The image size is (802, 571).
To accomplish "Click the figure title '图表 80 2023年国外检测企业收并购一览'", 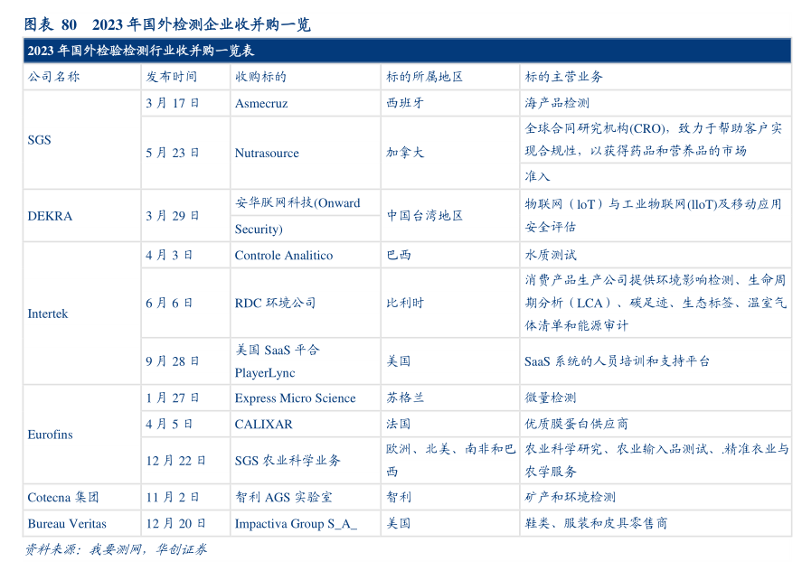I will pyautogui.click(x=167, y=24).
